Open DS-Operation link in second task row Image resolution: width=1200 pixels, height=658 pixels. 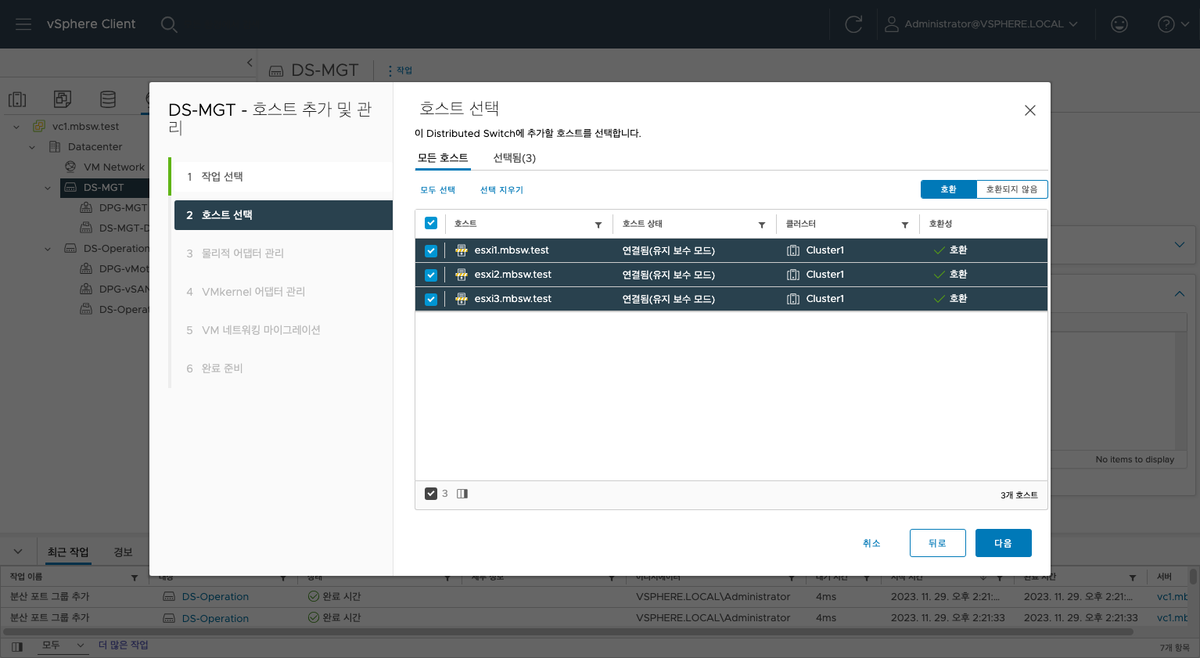tap(215, 618)
